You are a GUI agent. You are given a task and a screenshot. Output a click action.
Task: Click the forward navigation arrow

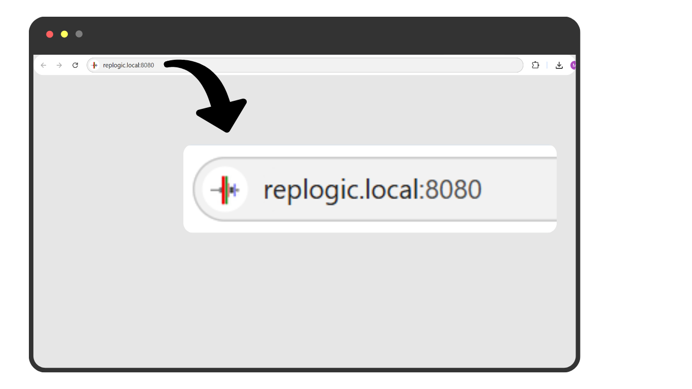click(59, 65)
